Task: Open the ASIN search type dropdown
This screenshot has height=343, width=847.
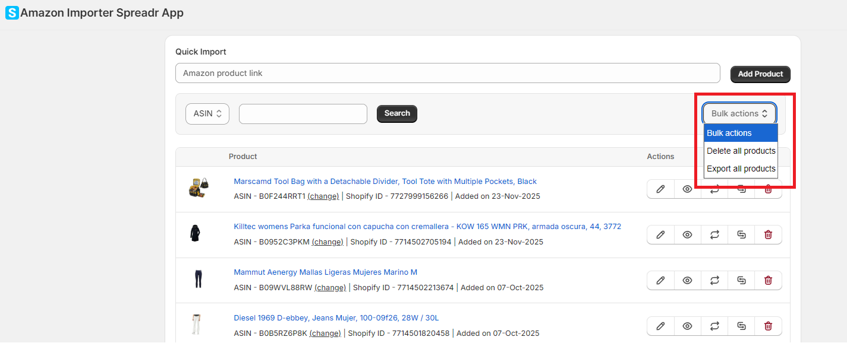Action: pyautogui.click(x=207, y=113)
